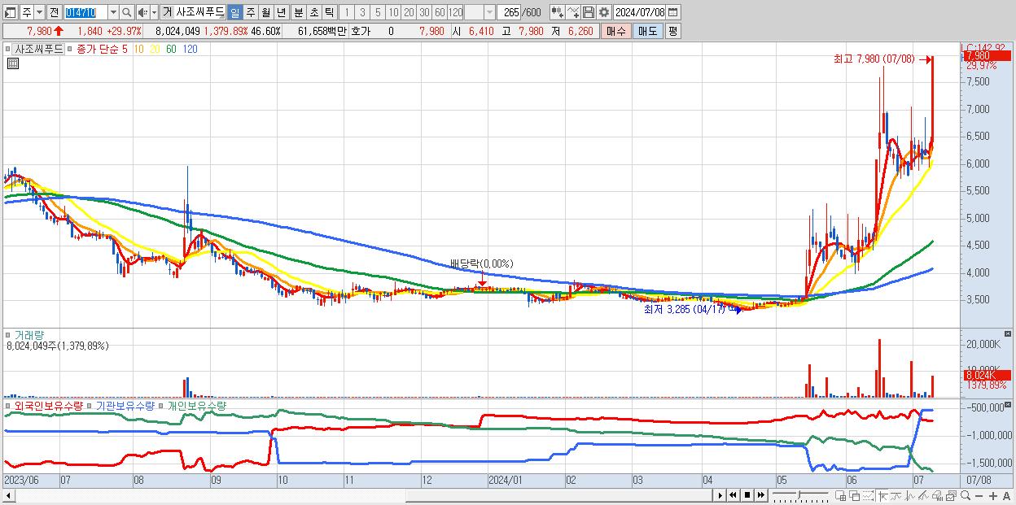Click the eraser with bars icon

(937, 496)
